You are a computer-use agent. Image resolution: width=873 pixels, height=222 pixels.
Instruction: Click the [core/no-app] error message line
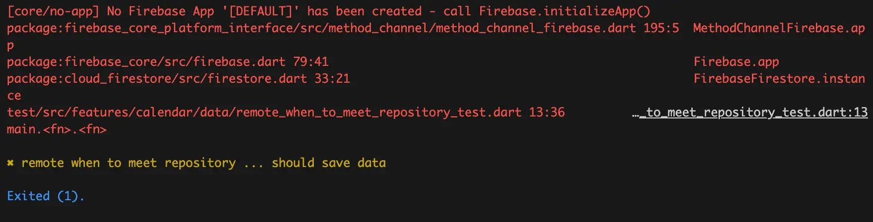328,11
